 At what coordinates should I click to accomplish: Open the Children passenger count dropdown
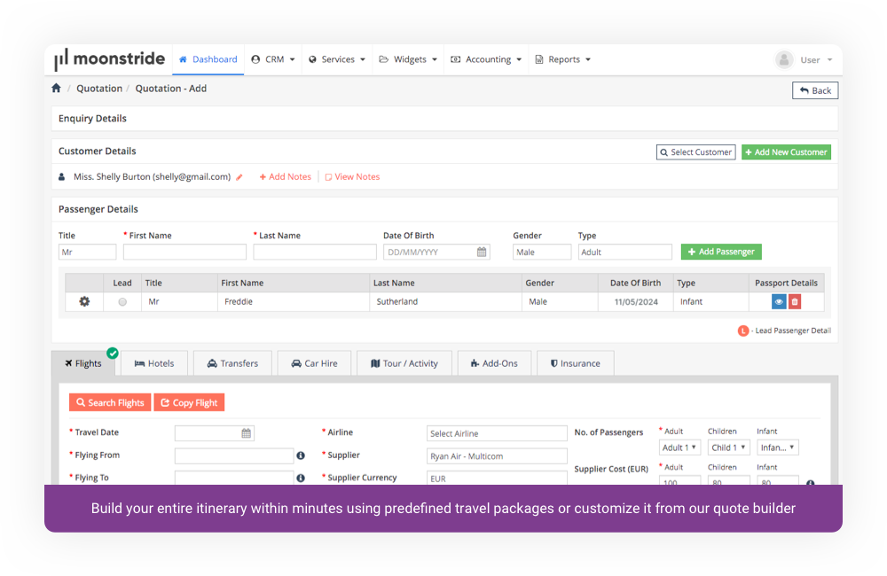click(x=729, y=448)
